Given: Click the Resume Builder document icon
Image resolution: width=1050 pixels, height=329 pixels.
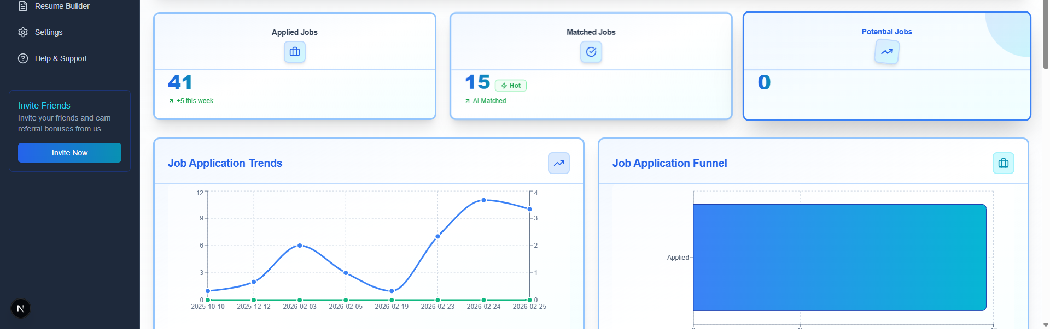Looking at the screenshot, I should (23, 6).
